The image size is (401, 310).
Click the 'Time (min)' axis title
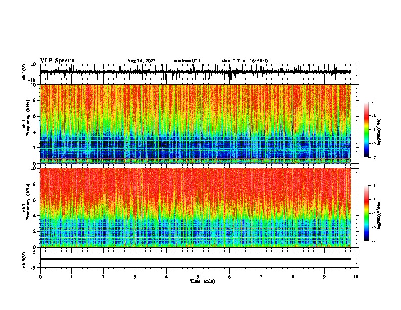[203, 281]
